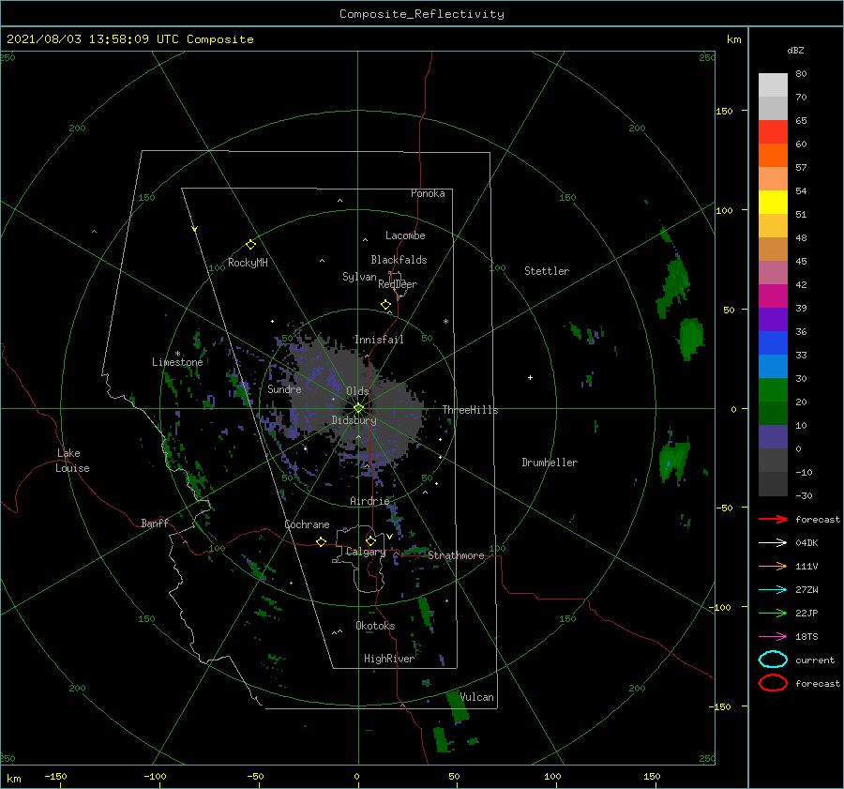Click the ThreeHills label
Viewport: 844px width, 789px height.
pos(471,410)
